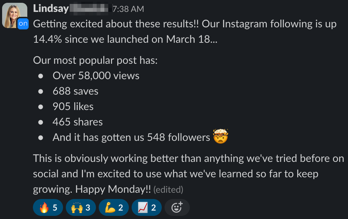348x219 pixels.
Task: Toggle the chart increasing reaction
Action: (146, 207)
